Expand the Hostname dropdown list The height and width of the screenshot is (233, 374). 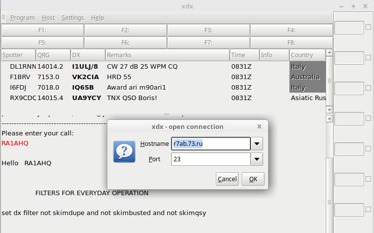pos(257,144)
